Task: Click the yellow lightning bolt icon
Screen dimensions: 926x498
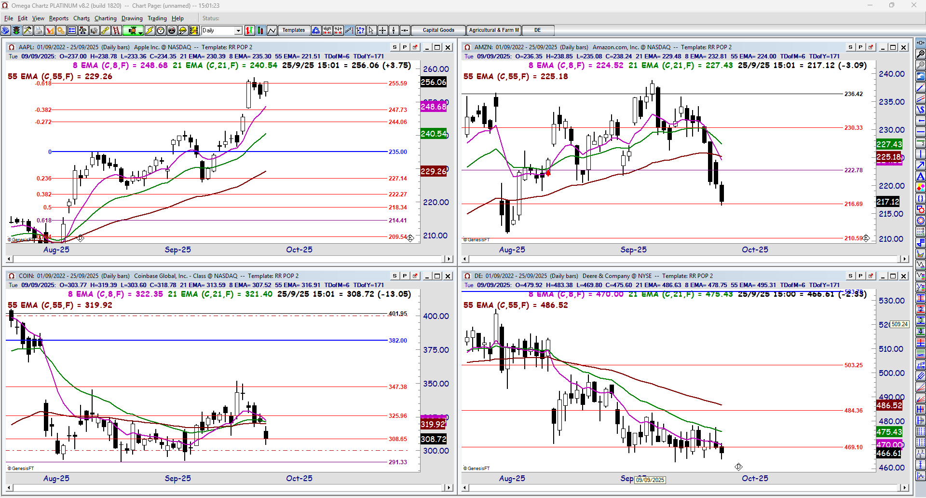Action: click(x=150, y=30)
